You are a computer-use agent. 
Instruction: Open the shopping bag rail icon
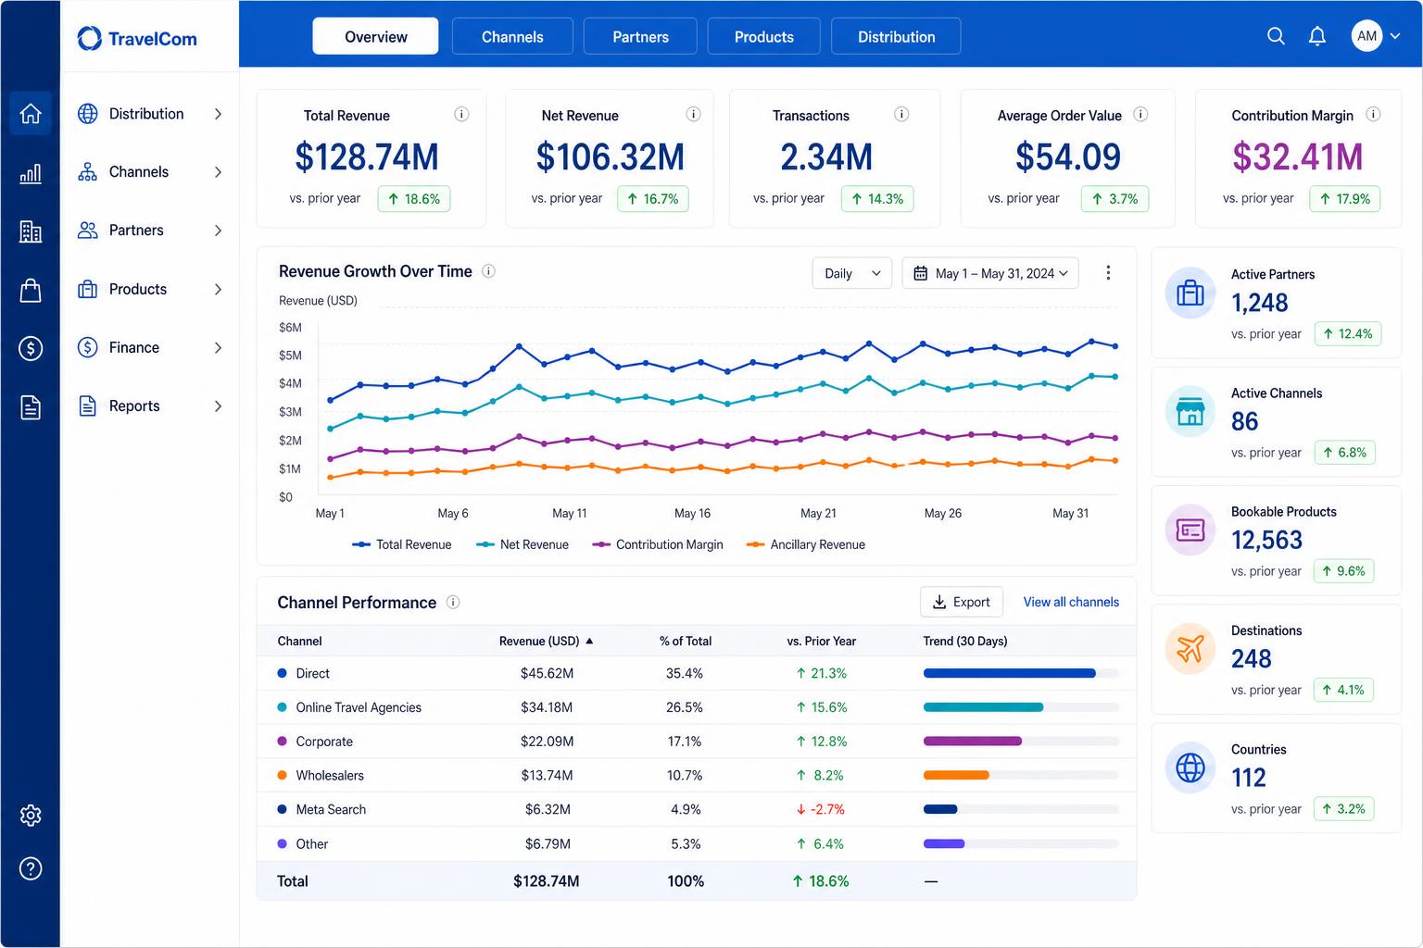(31, 291)
